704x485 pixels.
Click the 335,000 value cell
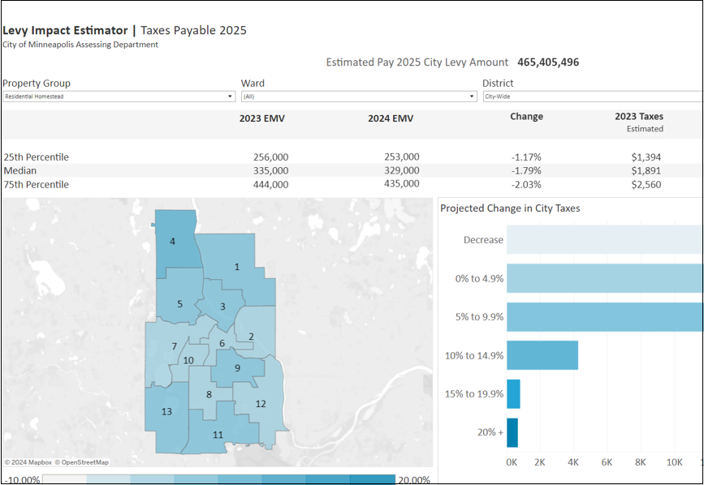[x=270, y=171]
